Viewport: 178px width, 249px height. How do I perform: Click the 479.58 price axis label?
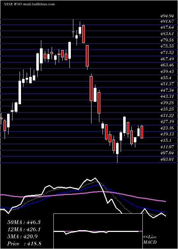coord(167,40)
